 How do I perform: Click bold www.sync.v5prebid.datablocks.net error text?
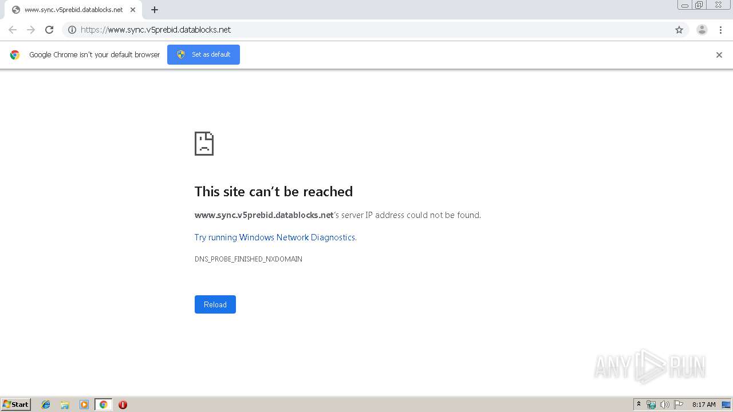click(264, 215)
